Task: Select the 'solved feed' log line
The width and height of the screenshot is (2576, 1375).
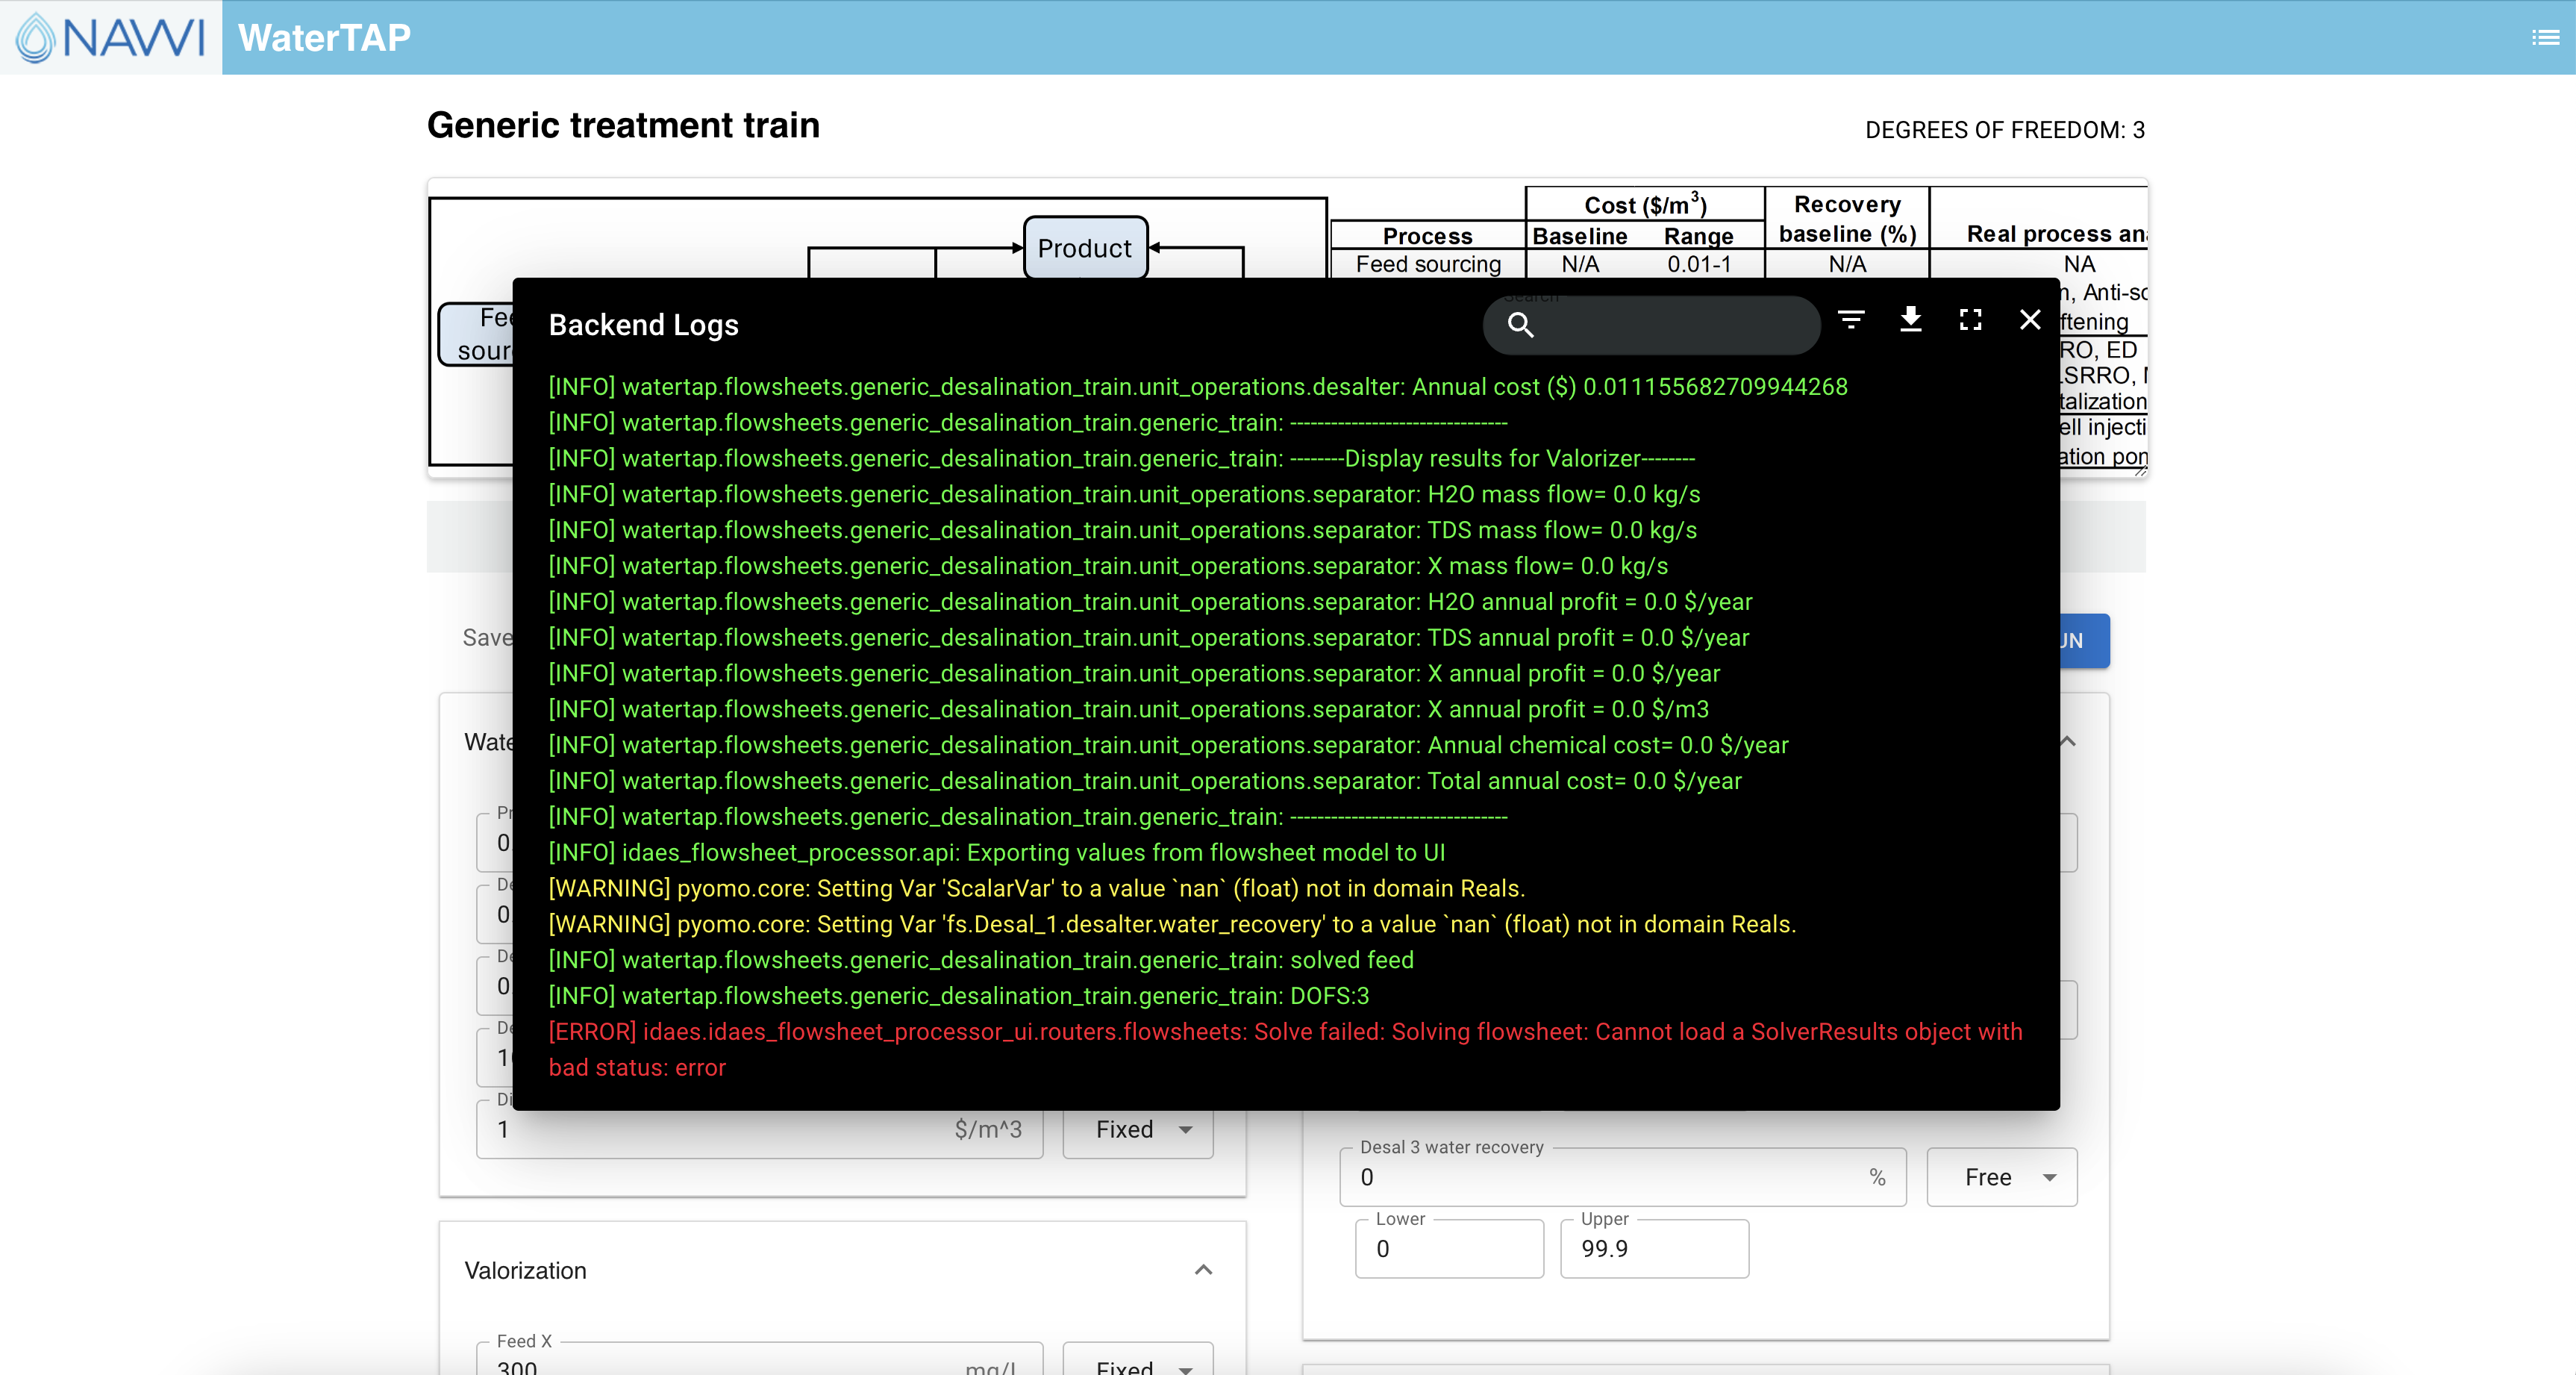Action: (x=981, y=960)
